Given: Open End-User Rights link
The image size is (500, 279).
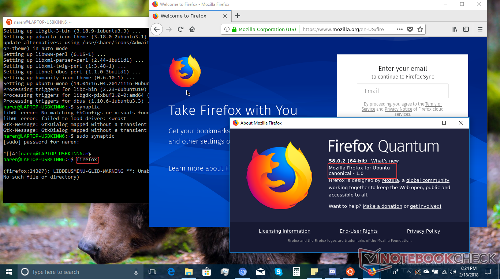Looking at the screenshot, I should [359, 231].
